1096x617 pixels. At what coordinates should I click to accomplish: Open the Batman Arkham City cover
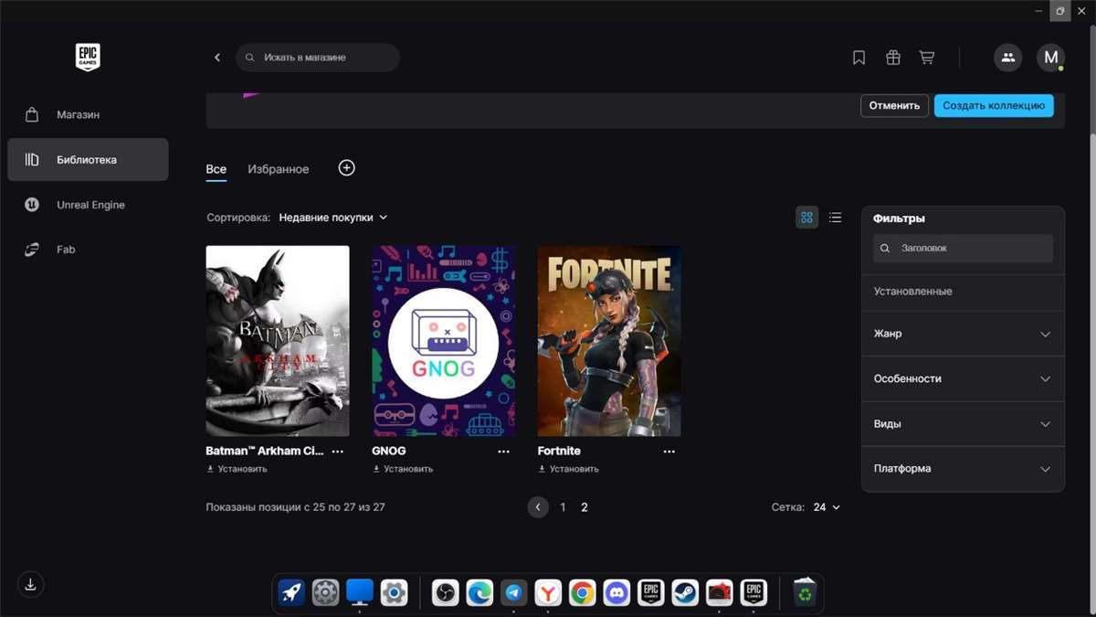point(278,341)
